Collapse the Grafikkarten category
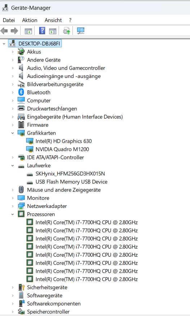This screenshot has width=190, height=316. [13, 133]
